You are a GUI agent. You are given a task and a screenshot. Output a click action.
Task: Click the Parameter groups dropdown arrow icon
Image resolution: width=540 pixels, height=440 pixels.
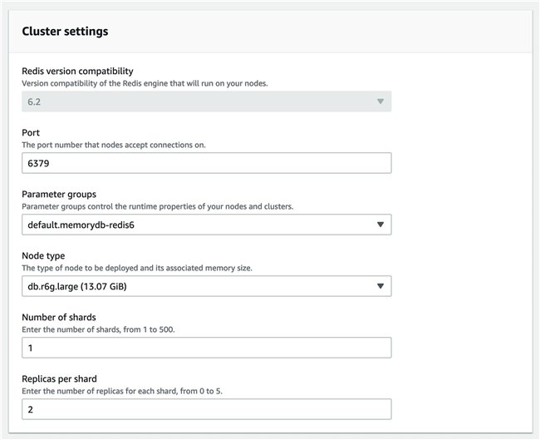380,225
